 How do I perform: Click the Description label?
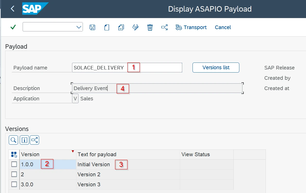coord(27,88)
